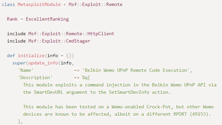Click the 'Description' hash key

pos(35,77)
